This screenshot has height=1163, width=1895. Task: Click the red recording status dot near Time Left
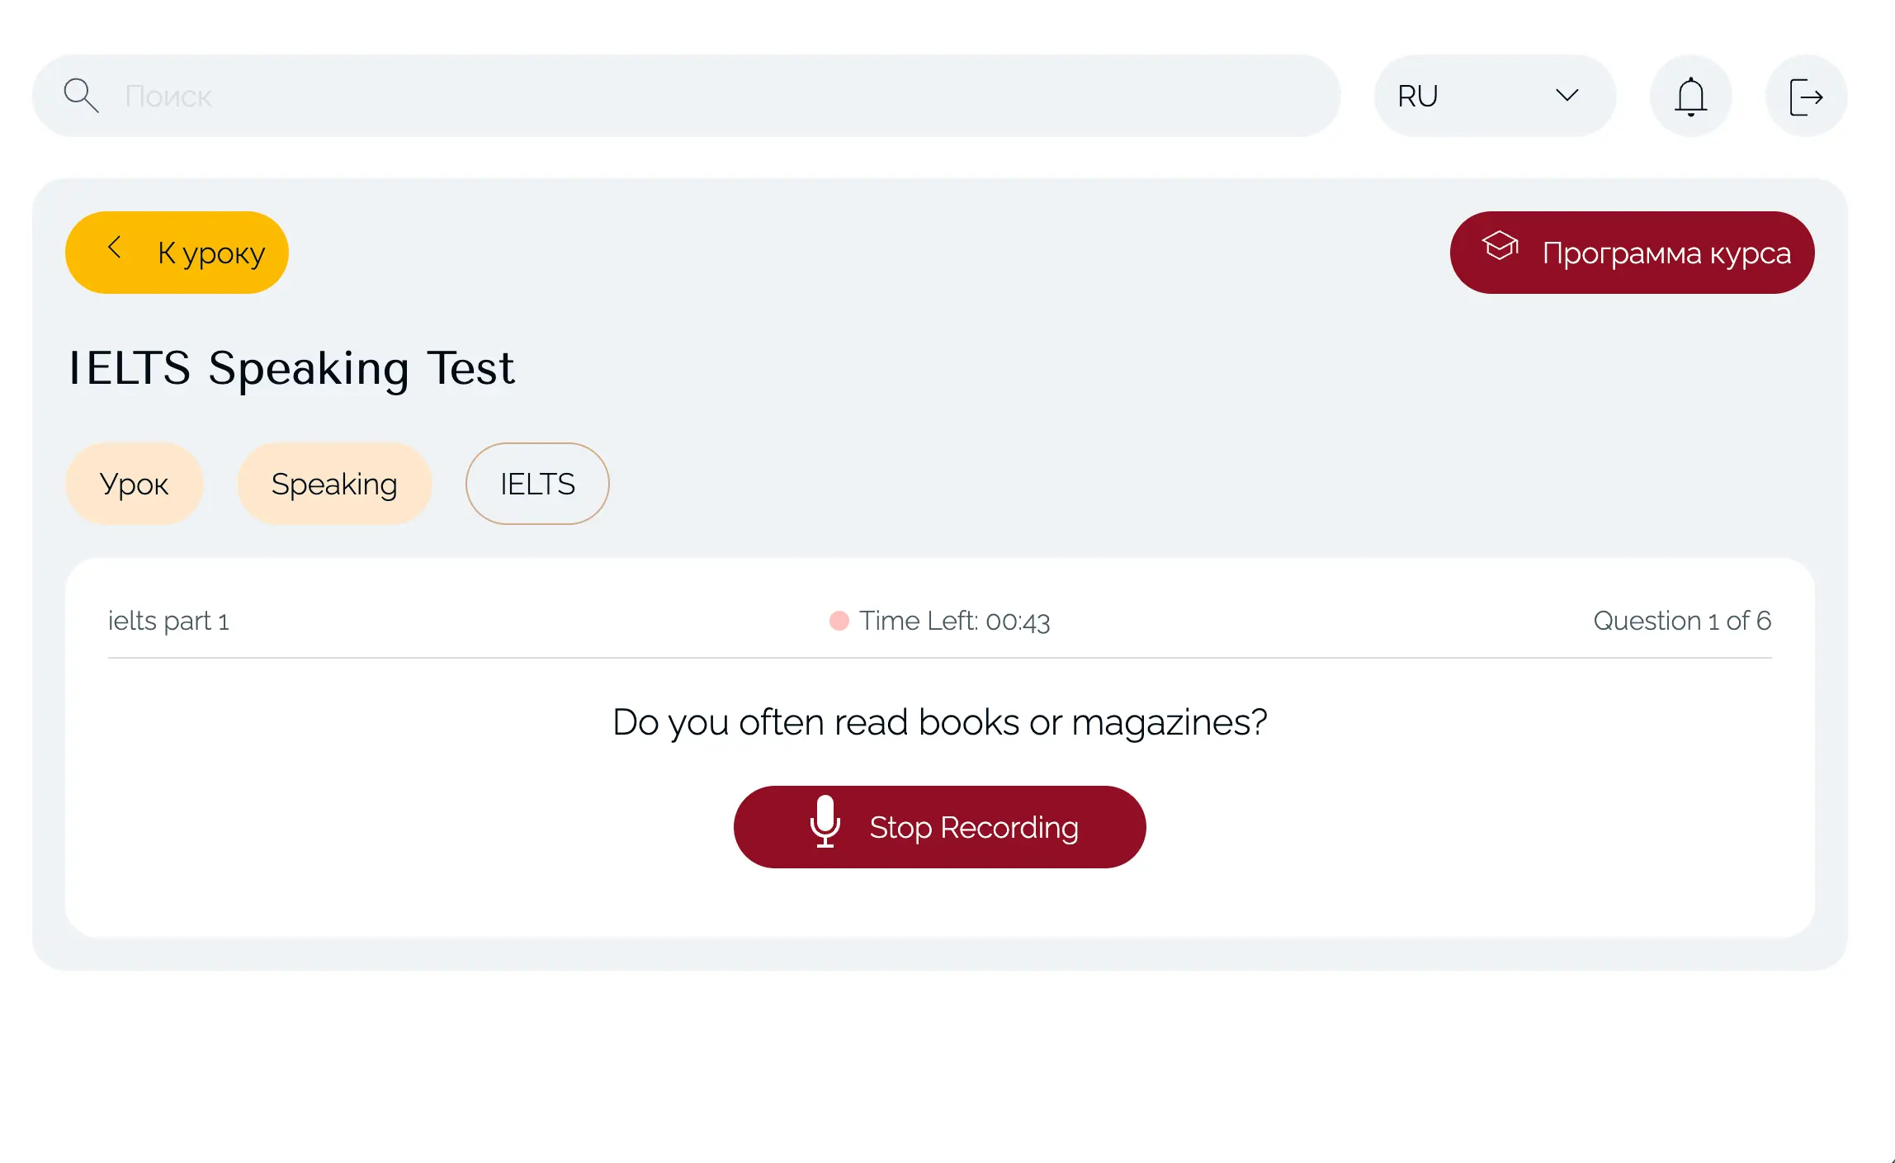click(839, 620)
